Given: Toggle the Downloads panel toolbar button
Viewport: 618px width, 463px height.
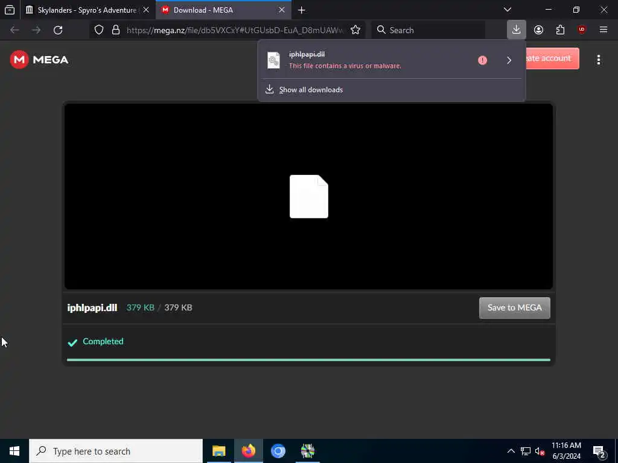Looking at the screenshot, I should pos(517,30).
